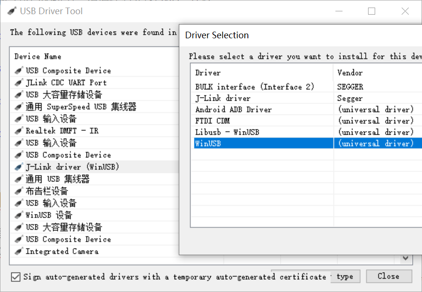The image size is (422, 292).
Task: Click the Close button
Action: pyautogui.click(x=388, y=276)
